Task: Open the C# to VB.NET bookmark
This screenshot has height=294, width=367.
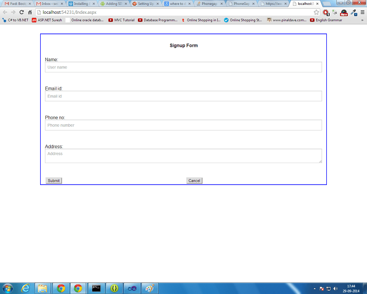Action: [x=15, y=20]
